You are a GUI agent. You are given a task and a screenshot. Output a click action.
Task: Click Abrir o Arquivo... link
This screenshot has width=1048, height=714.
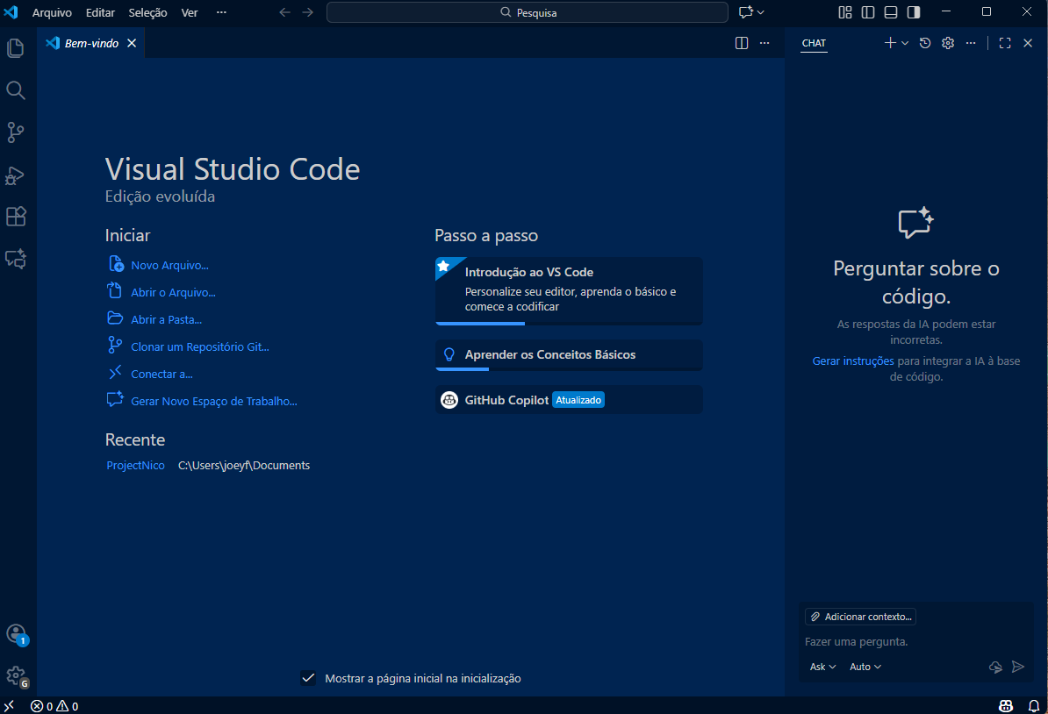click(x=173, y=293)
